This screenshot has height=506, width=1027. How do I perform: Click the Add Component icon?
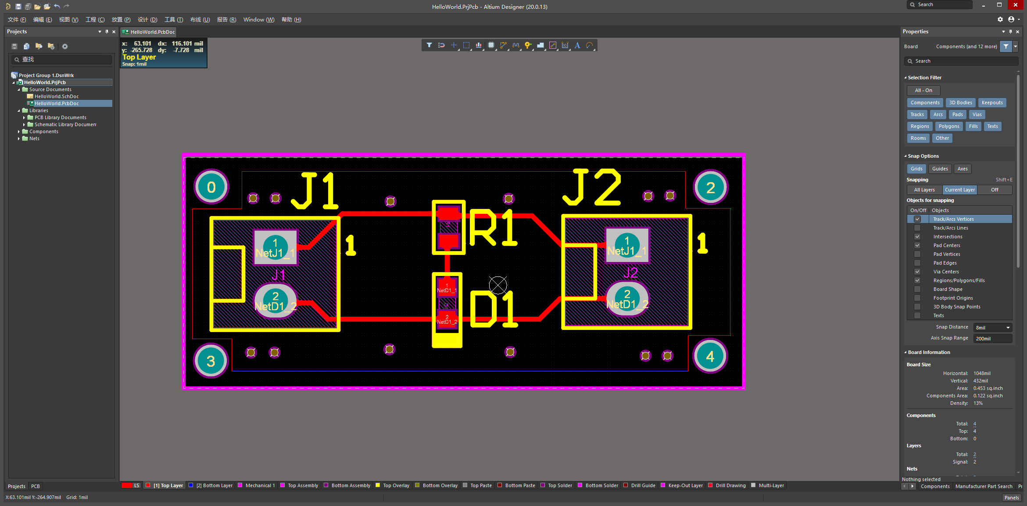point(491,45)
